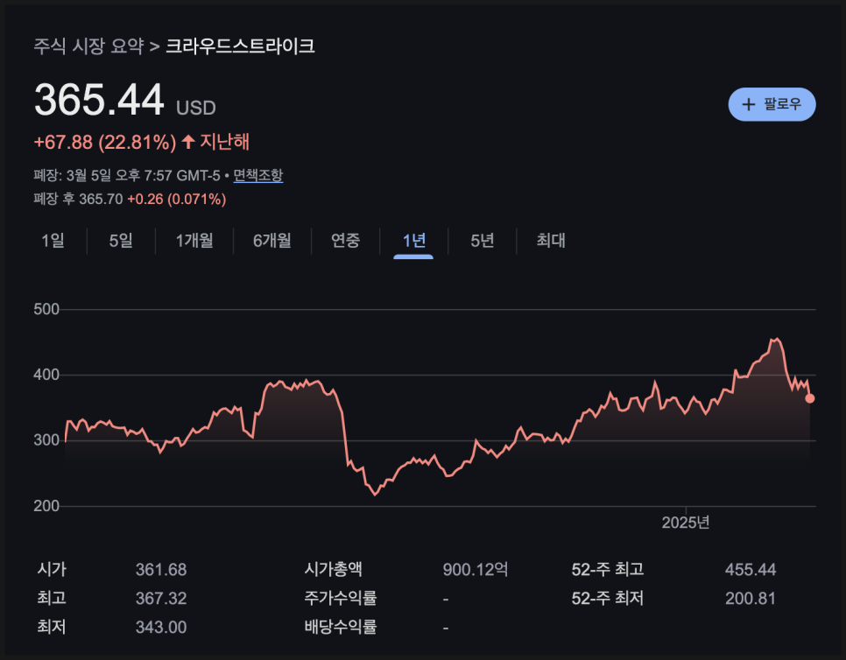Switch to the 1개월 tab
Viewport: 846px width, 660px height.
pos(194,241)
